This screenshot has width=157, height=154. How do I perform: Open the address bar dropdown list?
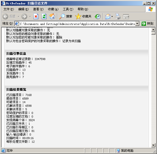[137, 24]
